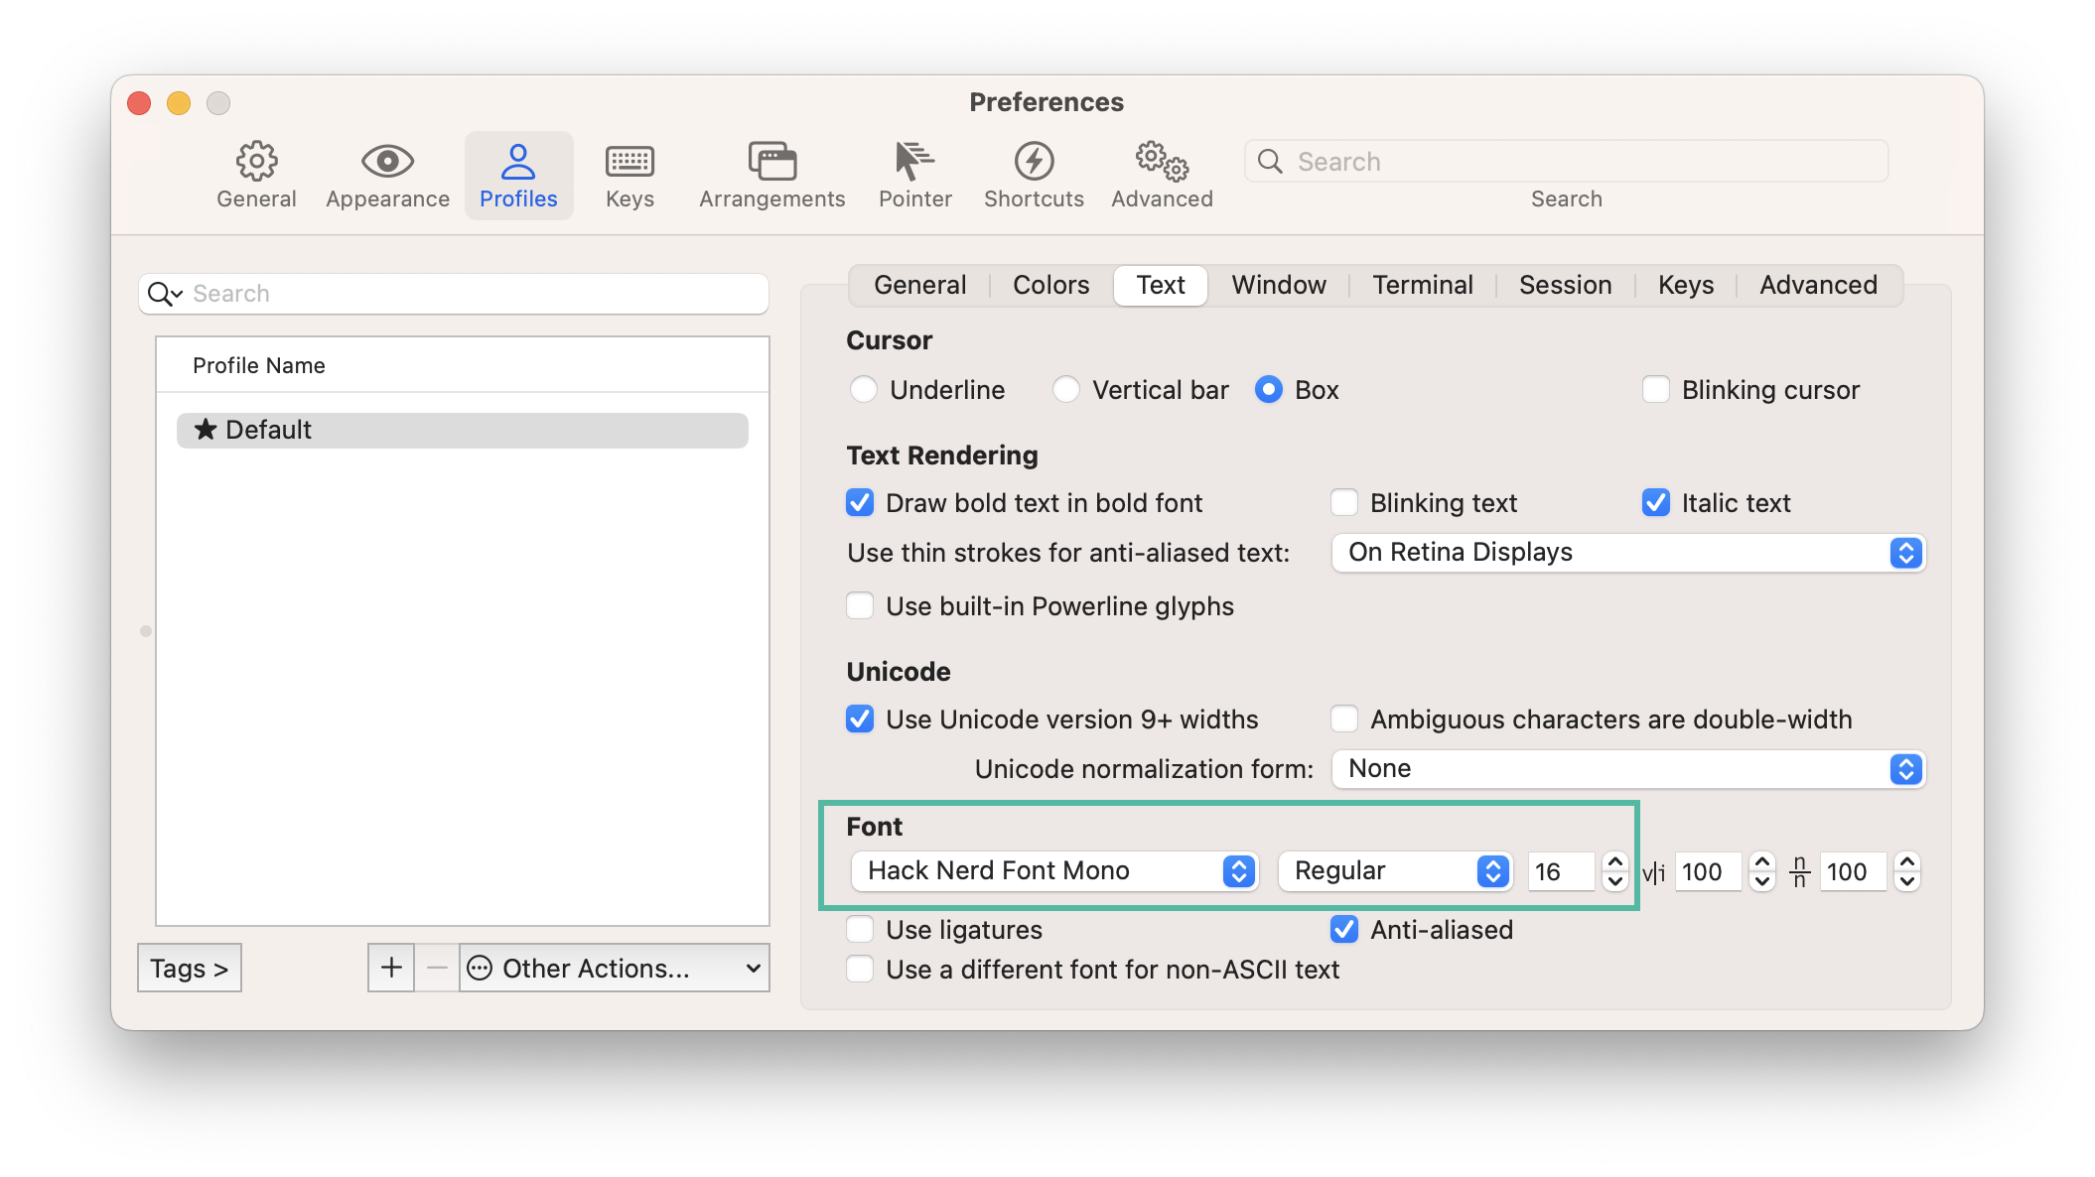Screen dimensions: 2095x1177
Task: Switch to Text tab
Action: [1161, 286]
